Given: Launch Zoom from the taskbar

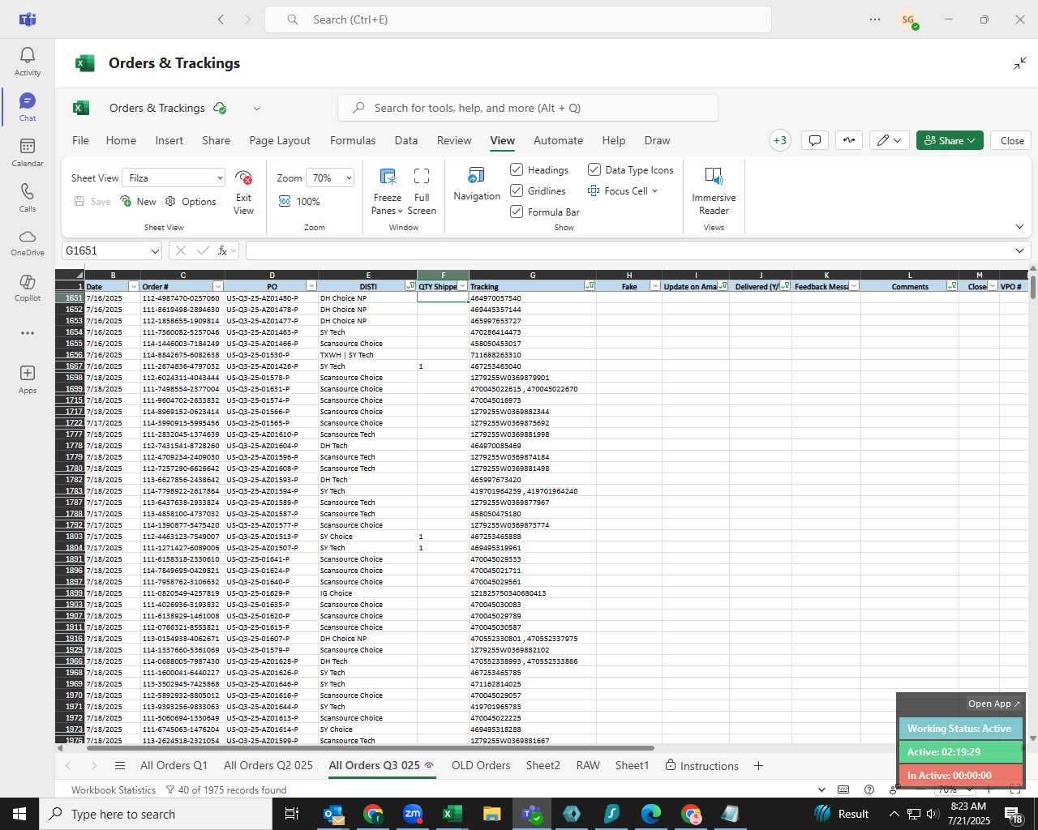Looking at the screenshot, I should point(413,814).
